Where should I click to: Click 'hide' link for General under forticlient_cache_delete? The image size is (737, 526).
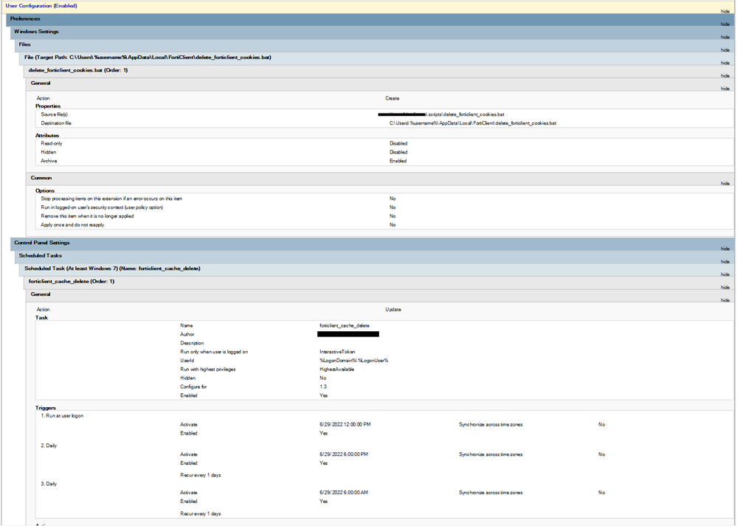tap(726, 300)
